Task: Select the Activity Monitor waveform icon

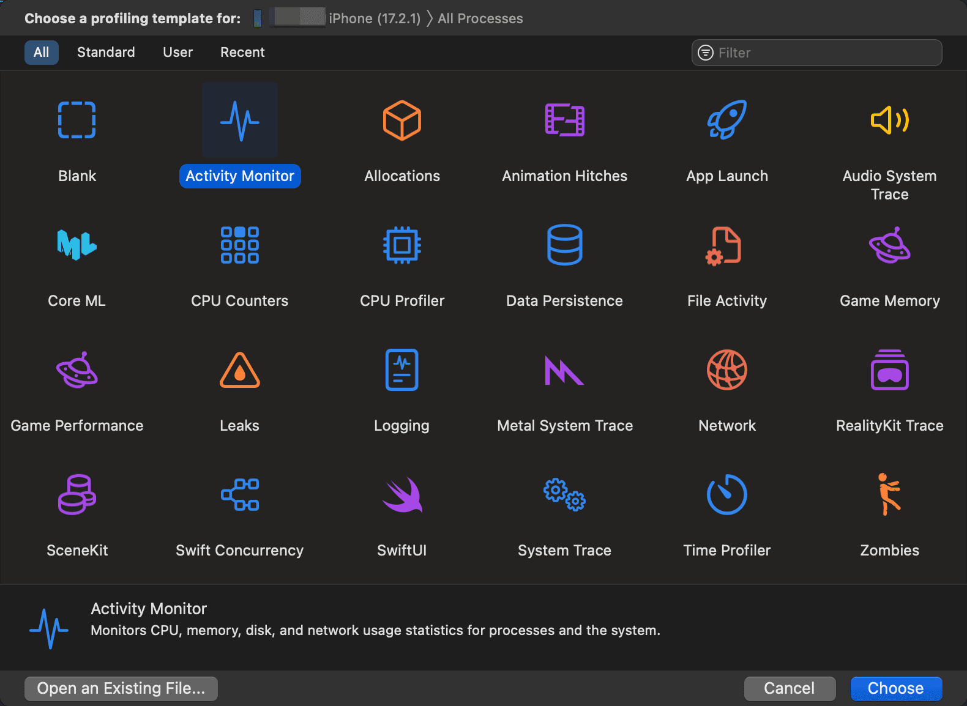Action: click(240, 121)
